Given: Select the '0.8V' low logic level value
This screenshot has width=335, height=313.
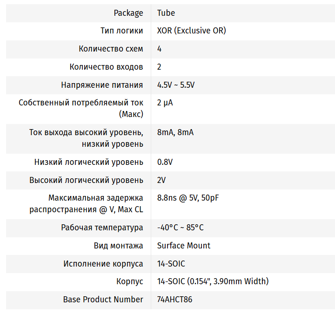Looking at the screenshot, I should point(165,162).
